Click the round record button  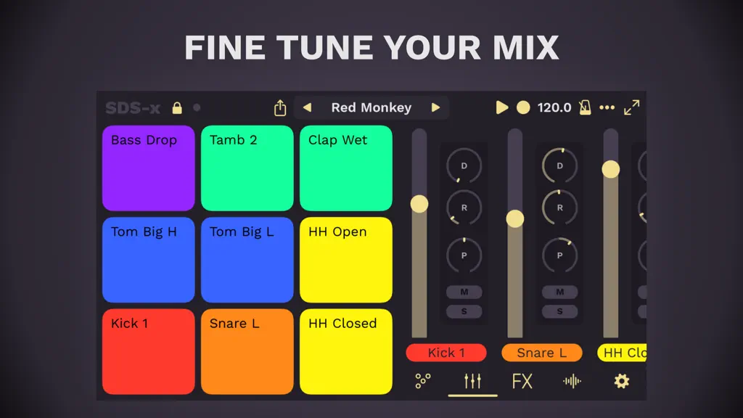pyautogui.click(x=523, y=107)
